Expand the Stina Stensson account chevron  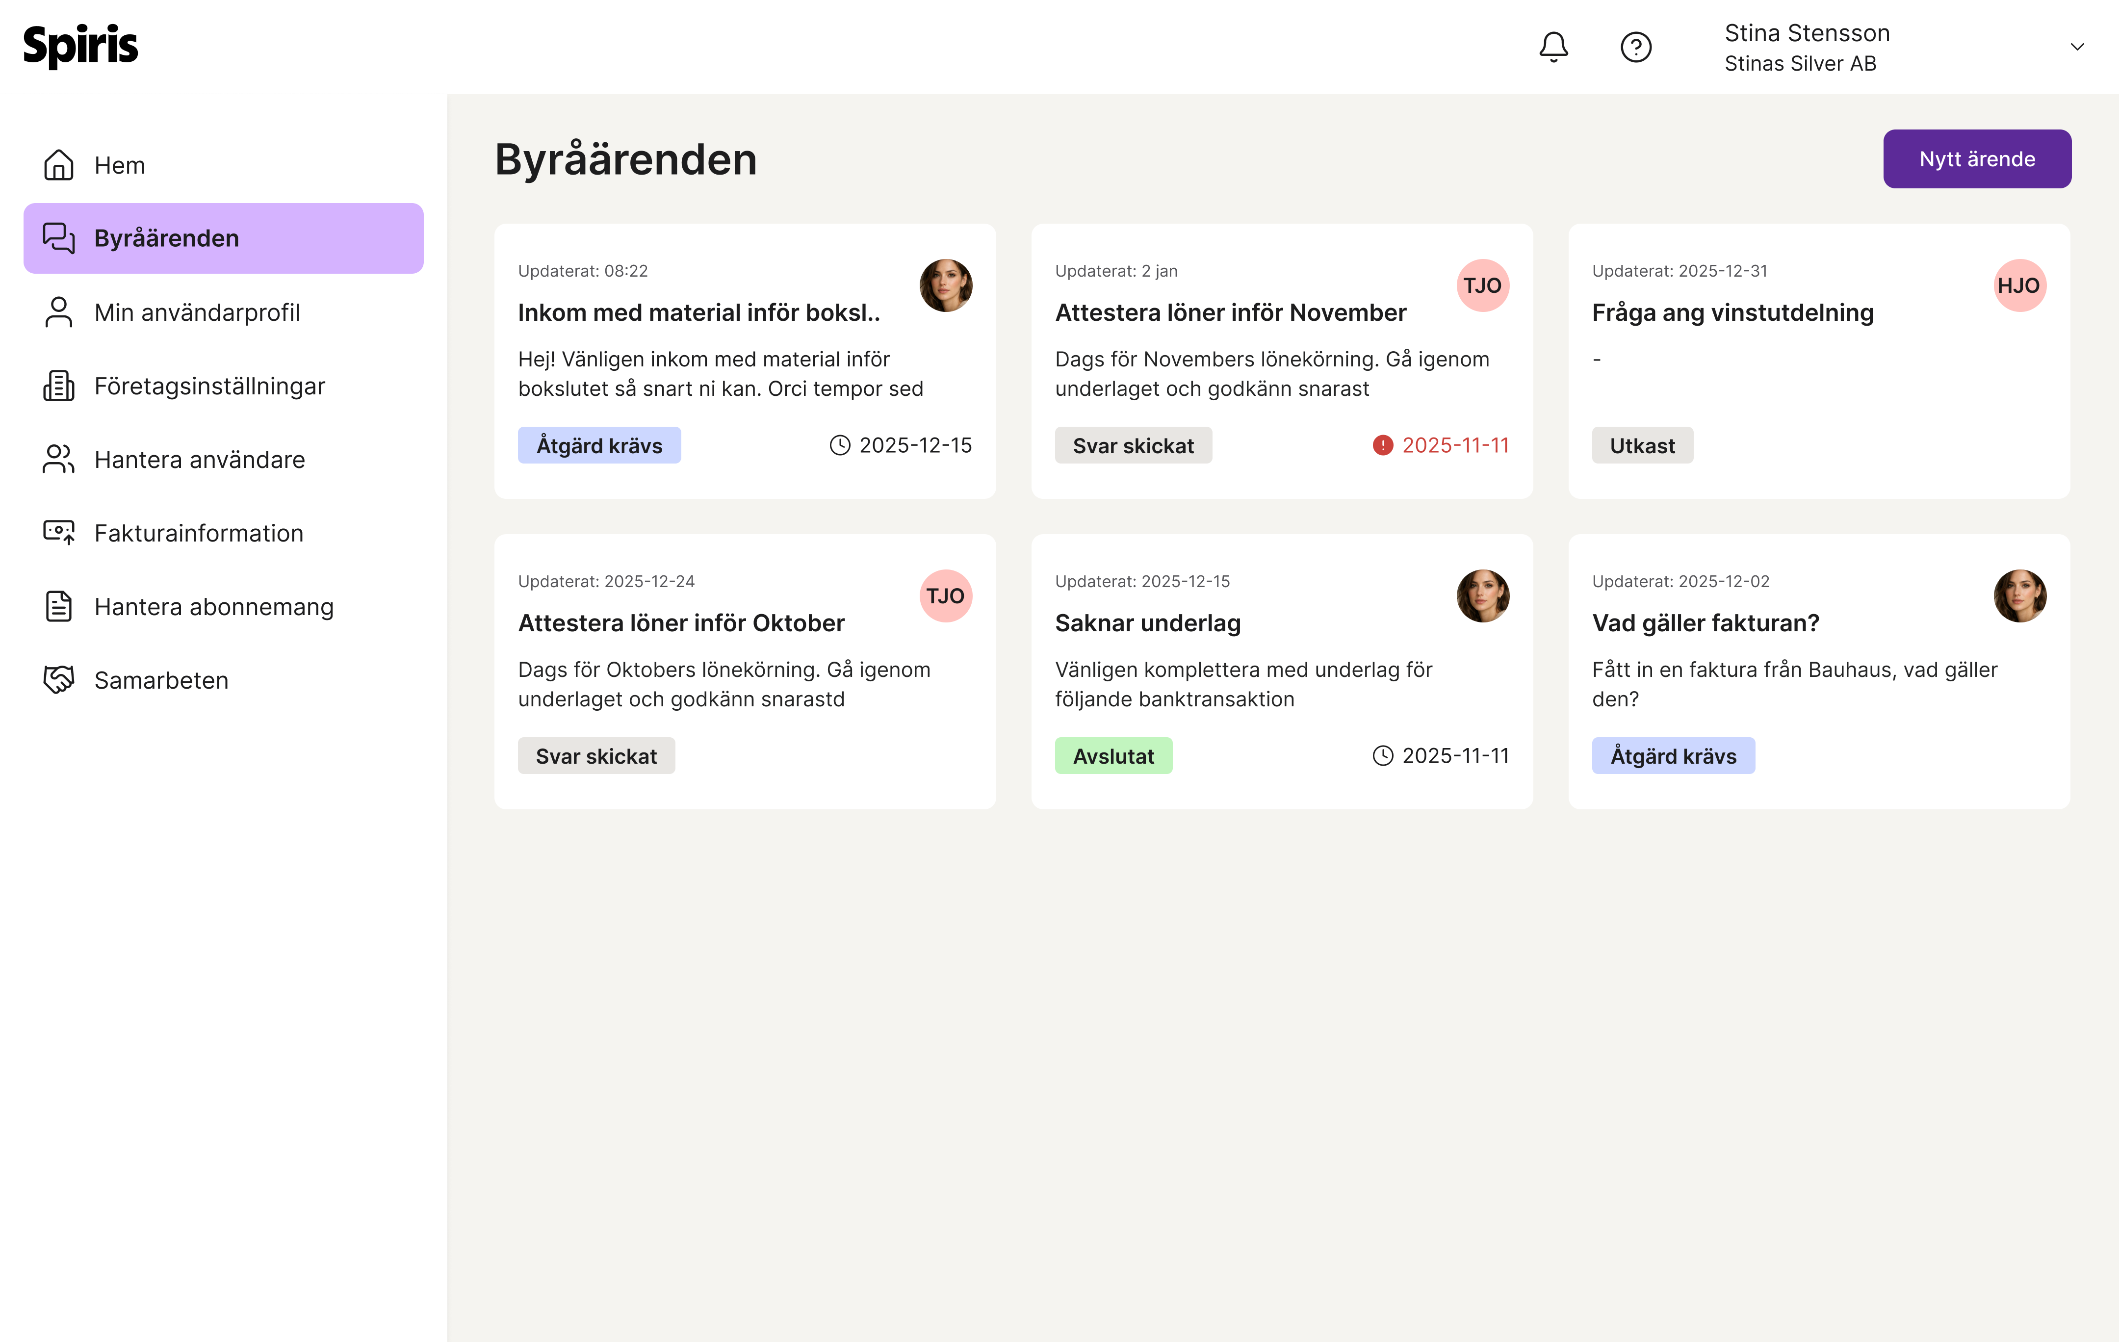(x=2077, y=47)
